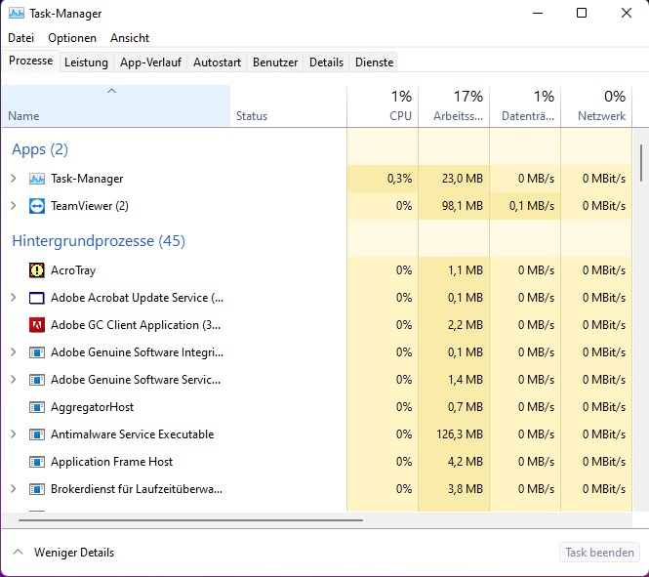Click the TeamViewer app icon
The width and height of the screenshot is (649, 577).
37,206
